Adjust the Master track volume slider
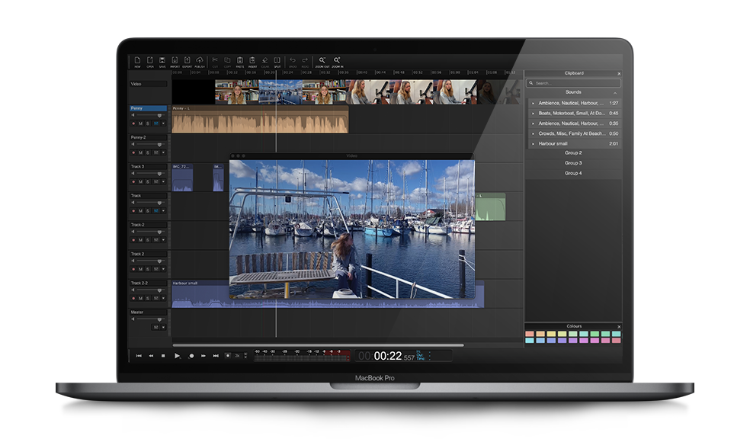 tap(149, 319)
